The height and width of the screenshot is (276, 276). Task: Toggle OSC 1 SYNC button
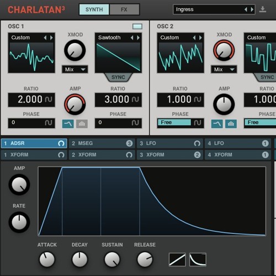[x=118, y=77]
